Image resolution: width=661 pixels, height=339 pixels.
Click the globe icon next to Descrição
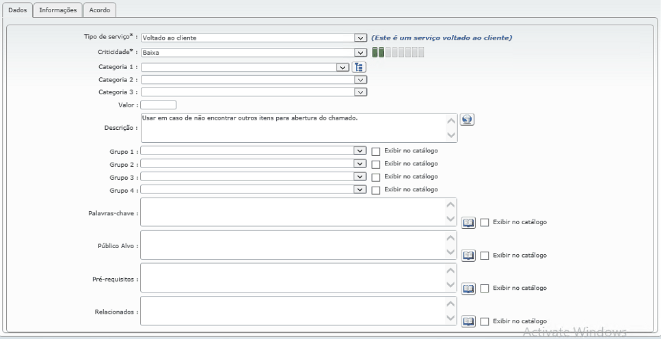point(468,119)
